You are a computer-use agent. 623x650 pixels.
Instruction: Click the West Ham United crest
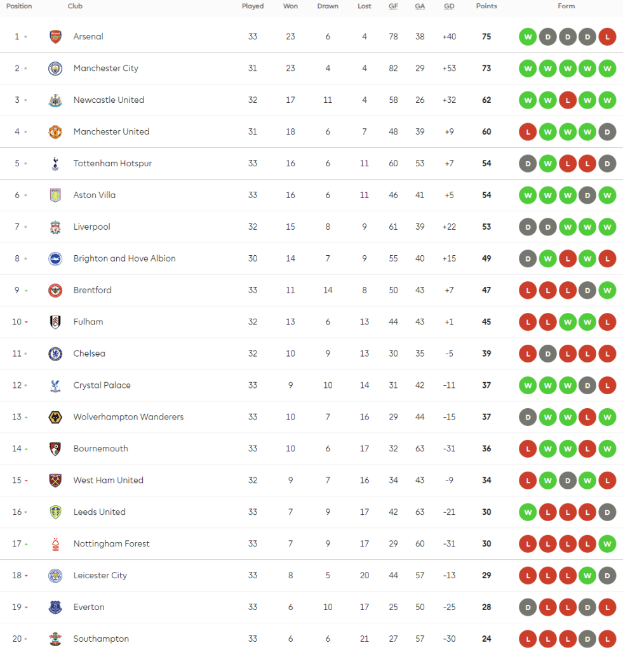[55, 481]
